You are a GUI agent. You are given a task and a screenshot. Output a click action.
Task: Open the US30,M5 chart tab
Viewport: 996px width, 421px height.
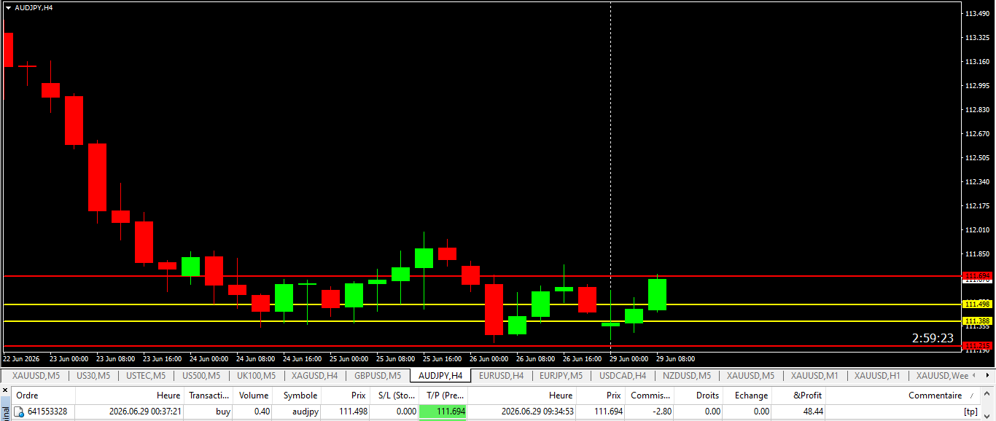pos(93,376)
